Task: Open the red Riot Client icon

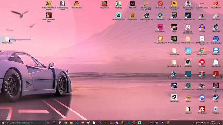Action: click(x=202, y=63)
